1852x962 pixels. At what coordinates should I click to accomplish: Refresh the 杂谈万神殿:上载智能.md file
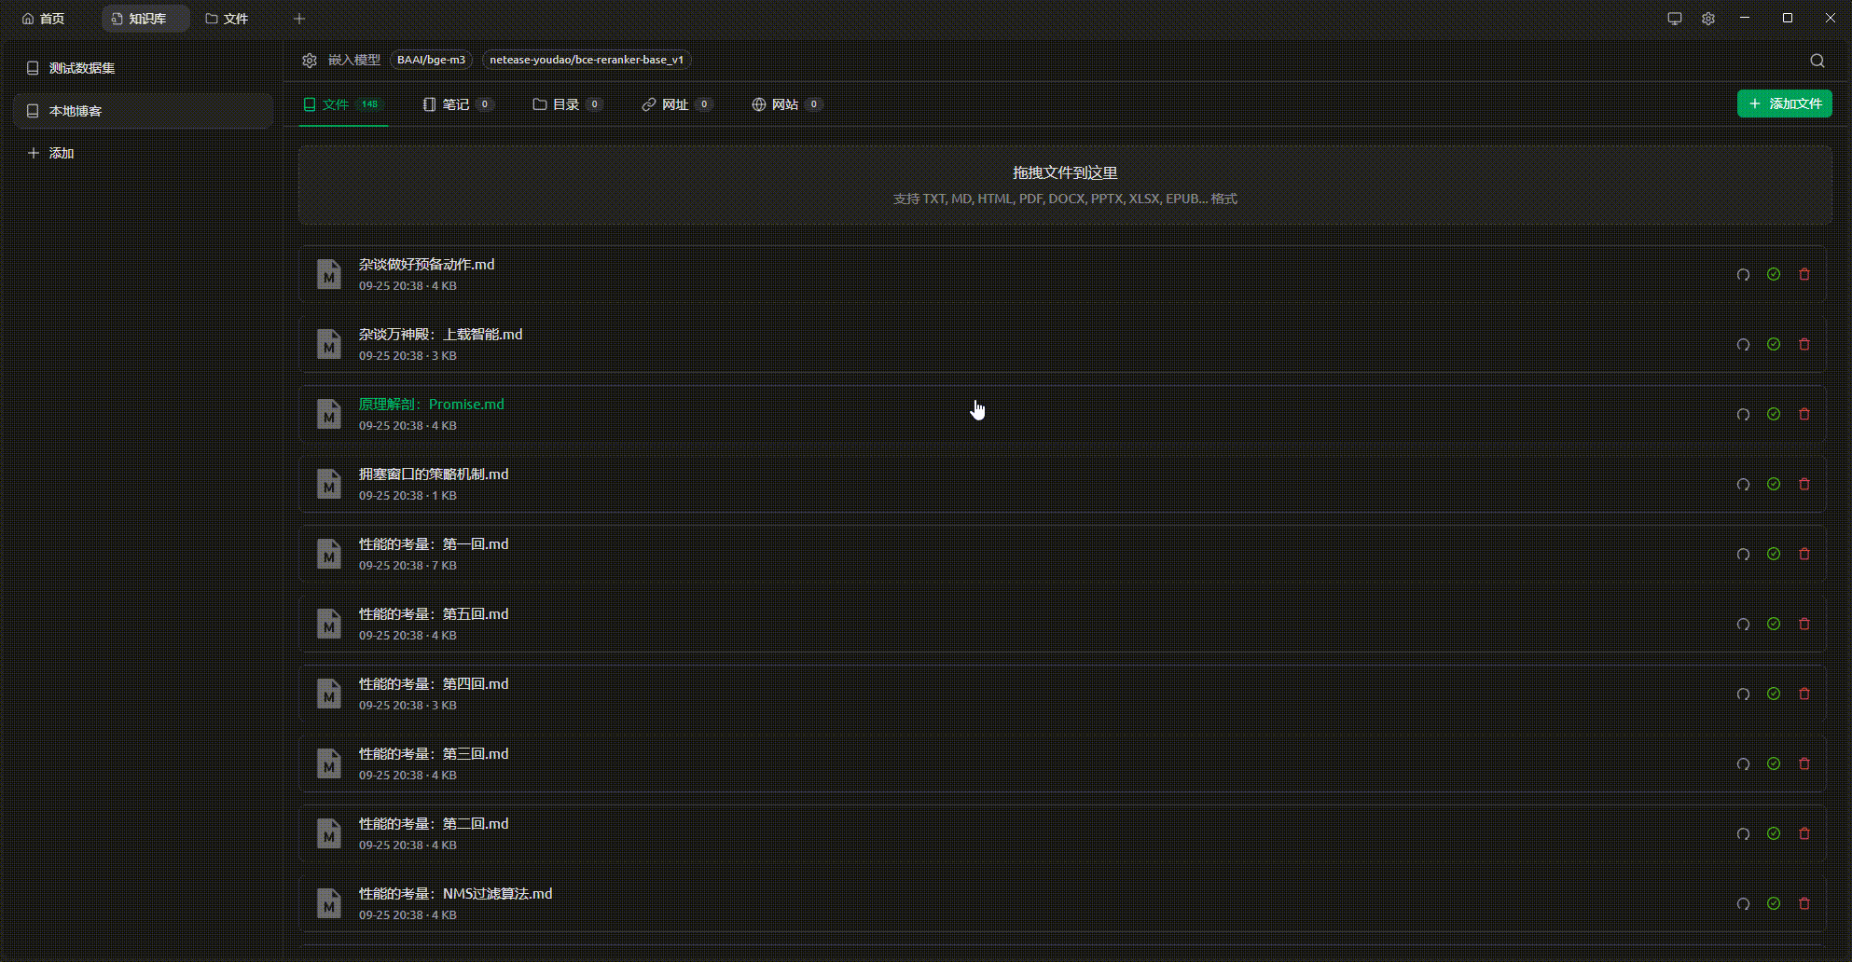[1742, 345]
